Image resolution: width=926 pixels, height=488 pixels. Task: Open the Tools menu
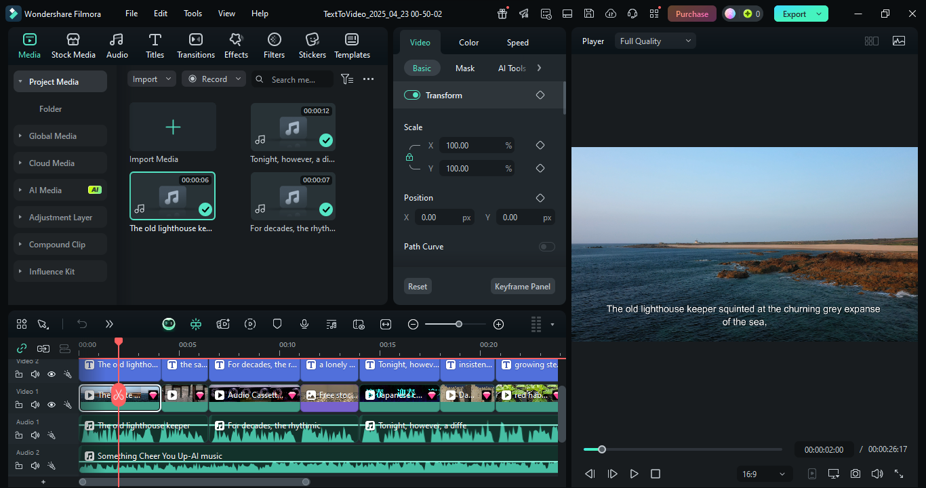[193, 13]
